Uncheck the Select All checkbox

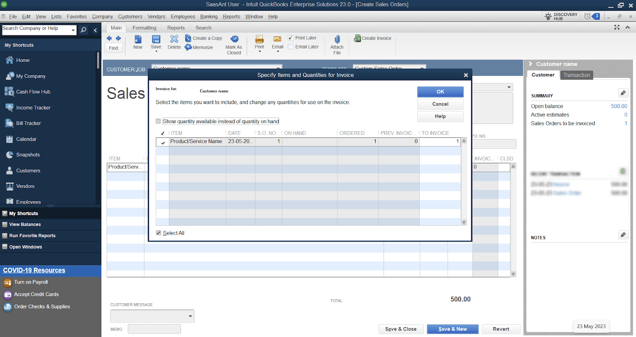pos(159,233)
